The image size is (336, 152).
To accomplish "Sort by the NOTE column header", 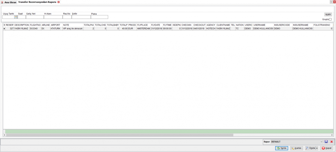I will point(73,25).
